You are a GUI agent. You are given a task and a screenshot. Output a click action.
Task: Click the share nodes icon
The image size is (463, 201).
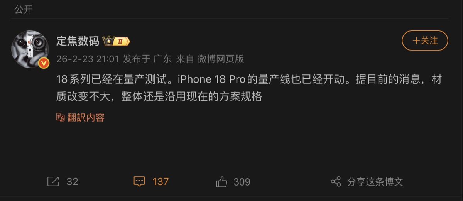coord(336,182)
